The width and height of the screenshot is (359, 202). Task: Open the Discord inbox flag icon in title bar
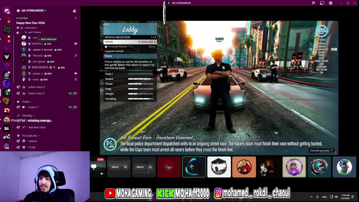pos(314,3)
